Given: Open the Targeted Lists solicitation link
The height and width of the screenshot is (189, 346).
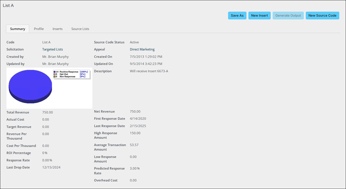Looking at the screenshot, I should pos(52,49).
